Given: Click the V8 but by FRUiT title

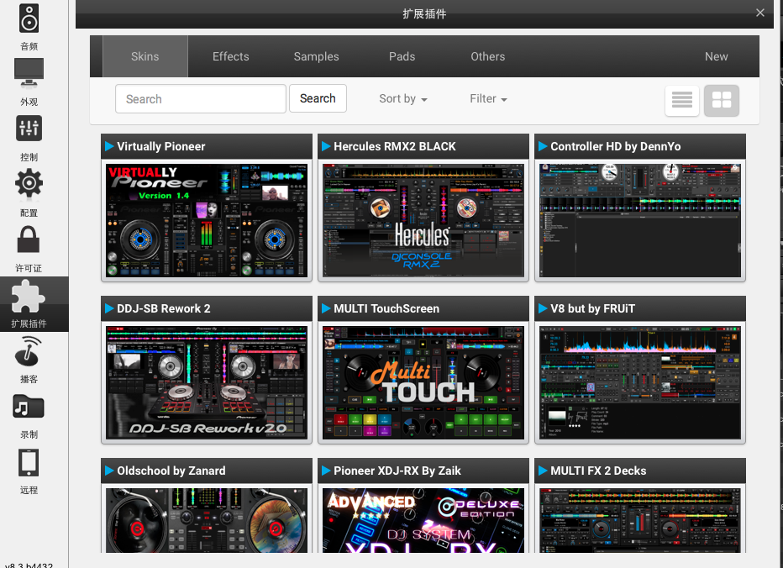Looking at the screenshot, I should (x=592, y=308).
